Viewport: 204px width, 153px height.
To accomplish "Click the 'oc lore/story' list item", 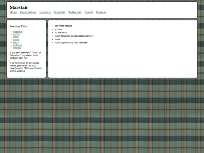I will [61, 32].
